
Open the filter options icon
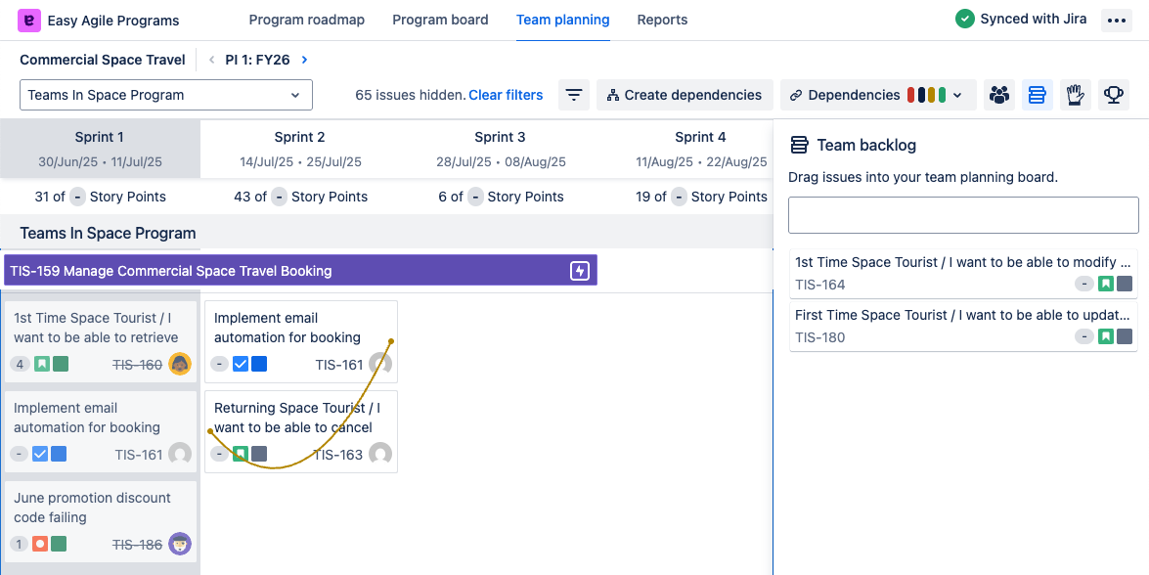574,95
